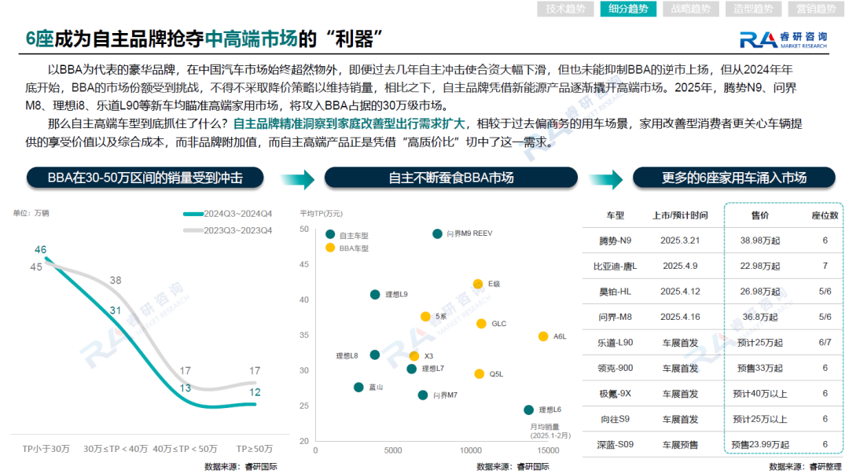Viewport: 849px width, 474px height.
Task: Click the 40万≤TP<50万 axis label
Action: (186, 449)
